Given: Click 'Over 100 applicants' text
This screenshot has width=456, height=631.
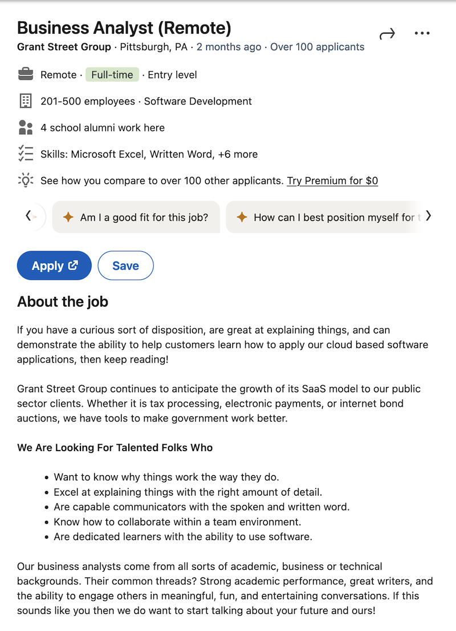Looking at the screenshot, I should pyautogui.click(x=317, y=47).
